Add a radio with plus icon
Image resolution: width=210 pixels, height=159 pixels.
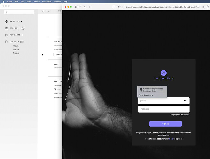(23, 28)
